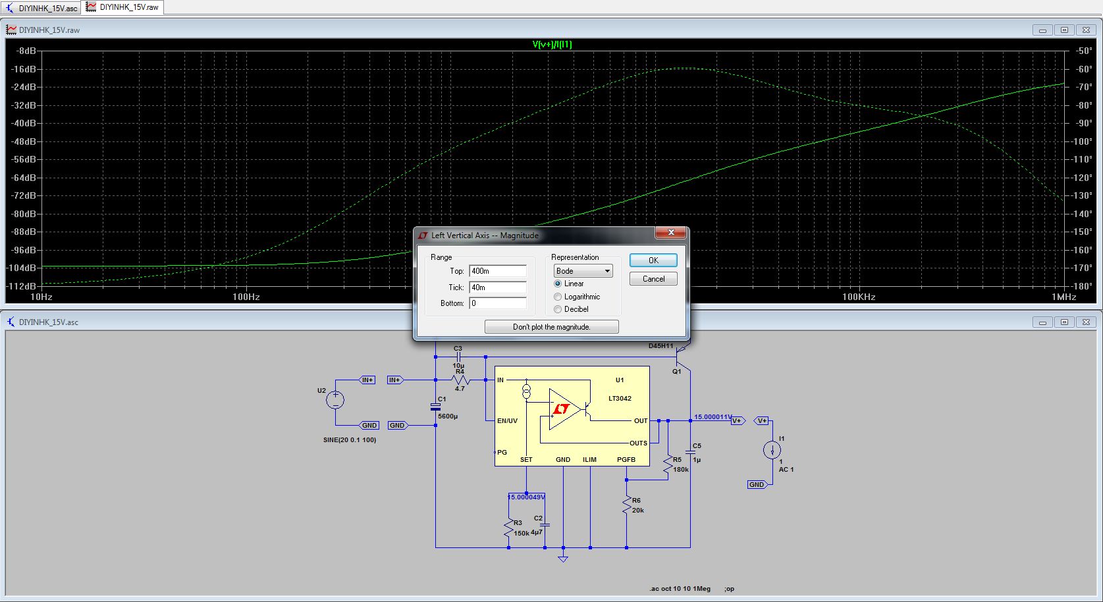
Task: Click the waveform icon in .raw window title
Action: pos(11,30)
